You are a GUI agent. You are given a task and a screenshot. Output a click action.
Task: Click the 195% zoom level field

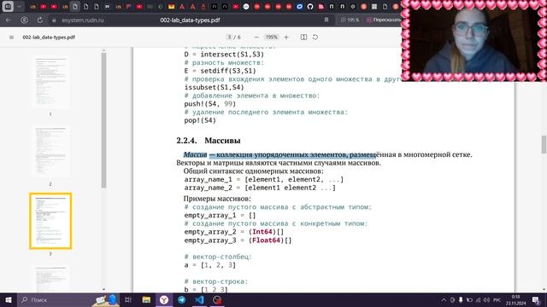[272, 37]
